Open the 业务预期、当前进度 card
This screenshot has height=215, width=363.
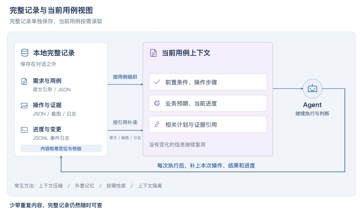pyautogui.click(x=208, y=103)
